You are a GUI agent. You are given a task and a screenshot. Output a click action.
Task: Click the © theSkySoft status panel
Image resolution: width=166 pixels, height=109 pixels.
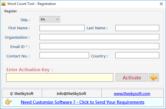tap(22, 93)
